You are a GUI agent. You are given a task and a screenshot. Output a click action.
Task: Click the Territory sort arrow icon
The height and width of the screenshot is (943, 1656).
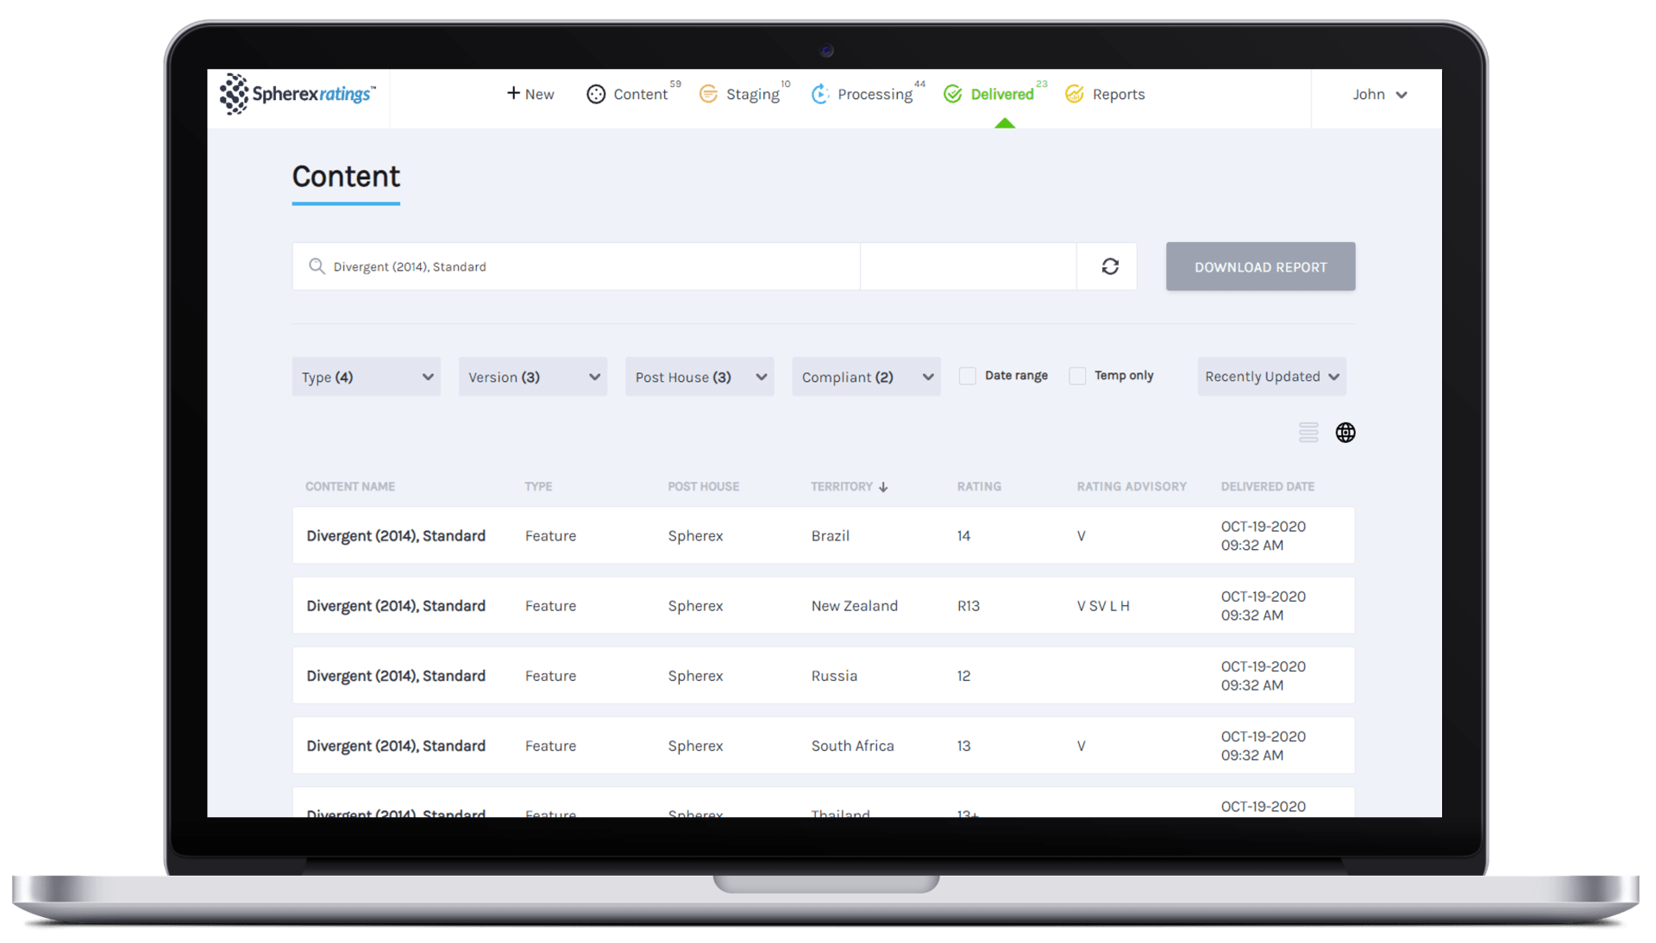click(883, 487)
